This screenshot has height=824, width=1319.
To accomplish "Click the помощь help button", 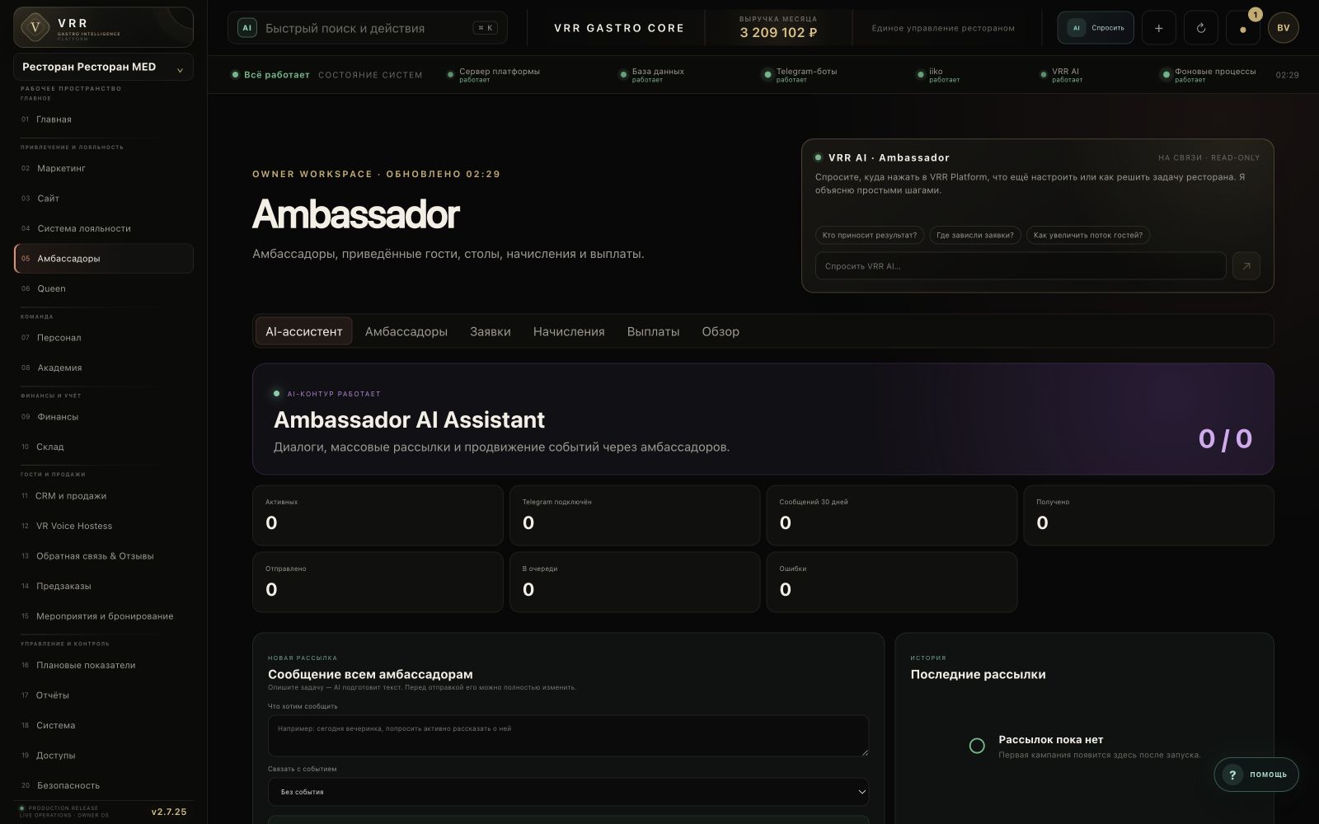I will point(1256,775).
